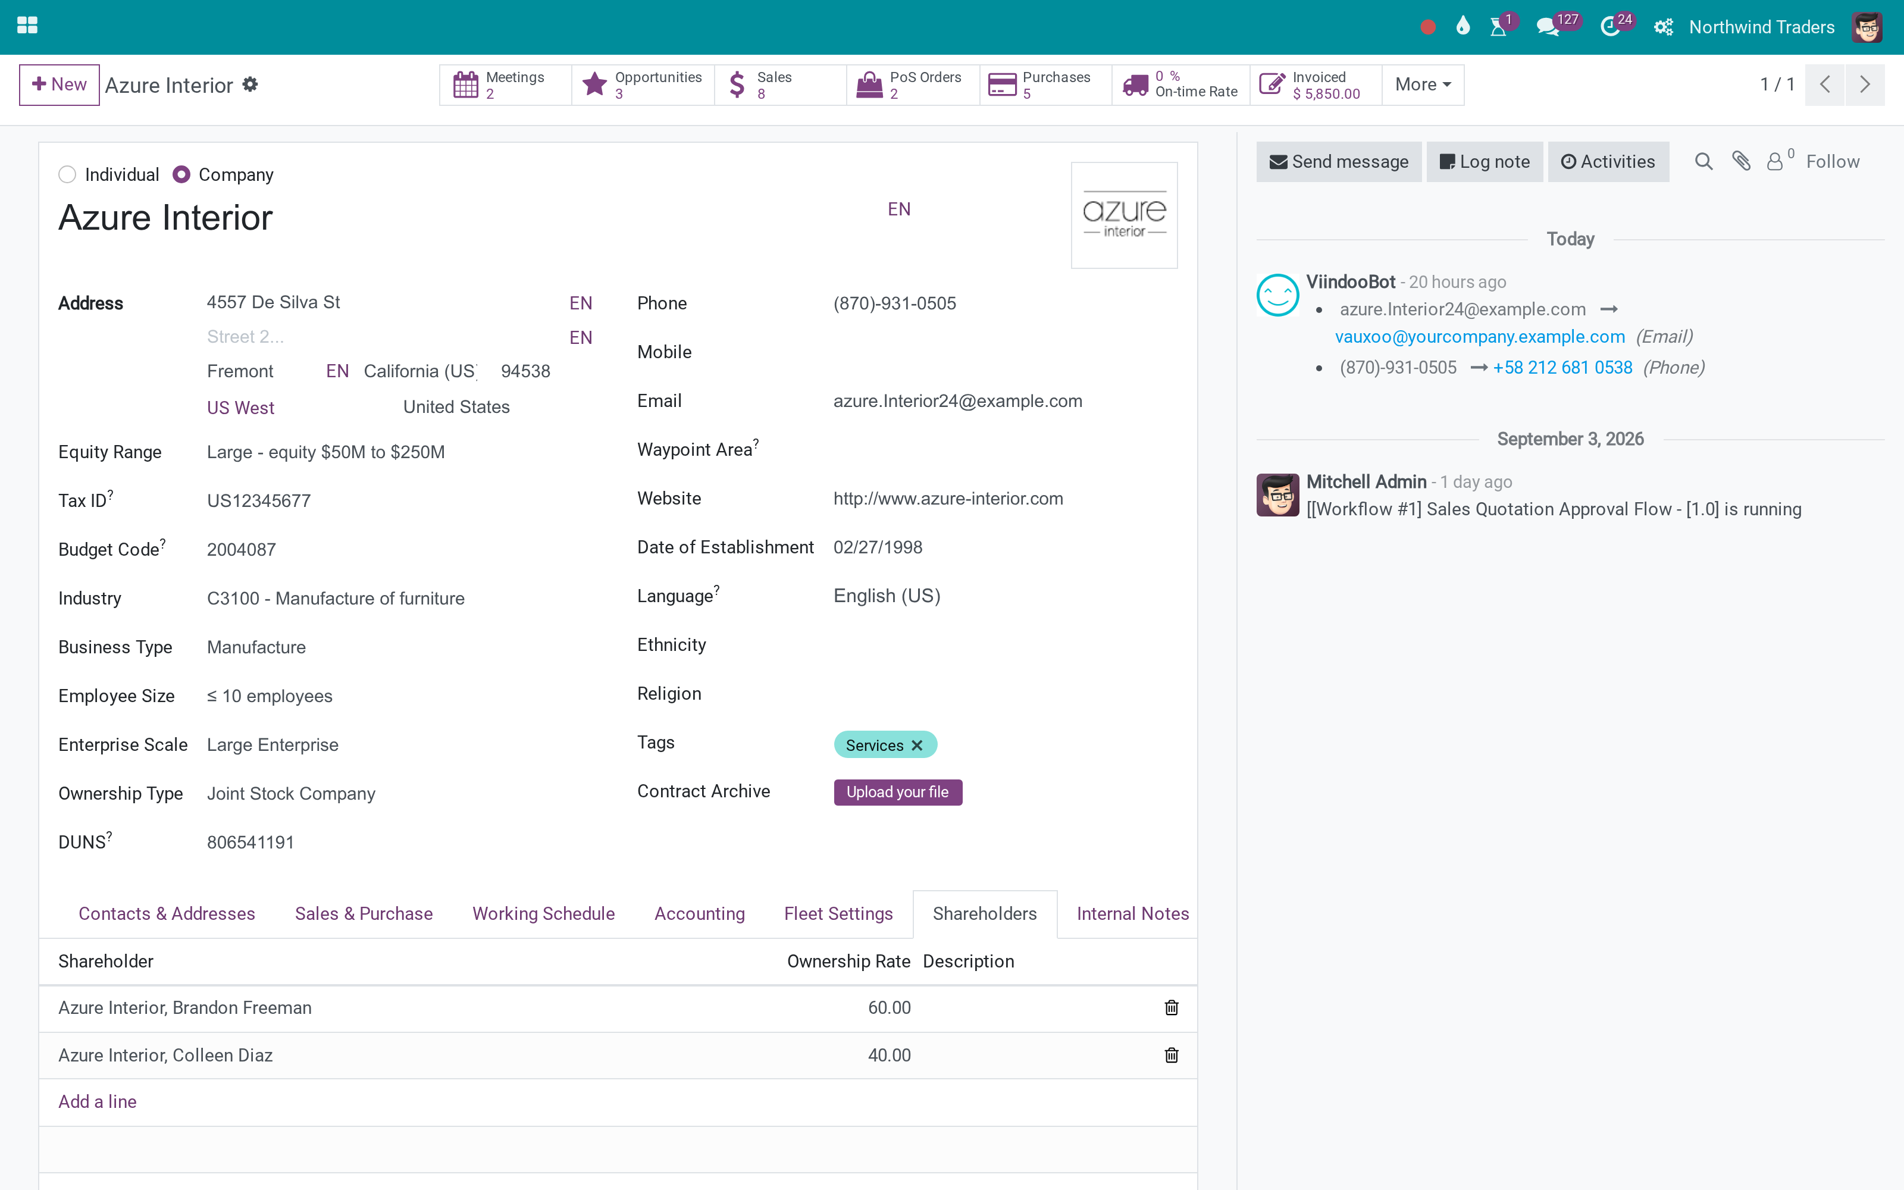The height and width of the screenshot is (1190, 1904).
Task: Open the droplet theme icon in navbar
Action: click(x=1463, y=26)
